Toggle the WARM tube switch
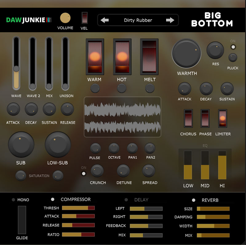 tap(94, 57)
